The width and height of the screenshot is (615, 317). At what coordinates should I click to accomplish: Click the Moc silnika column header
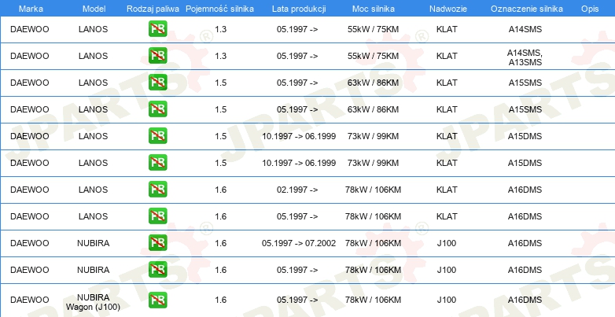[374, 9]
